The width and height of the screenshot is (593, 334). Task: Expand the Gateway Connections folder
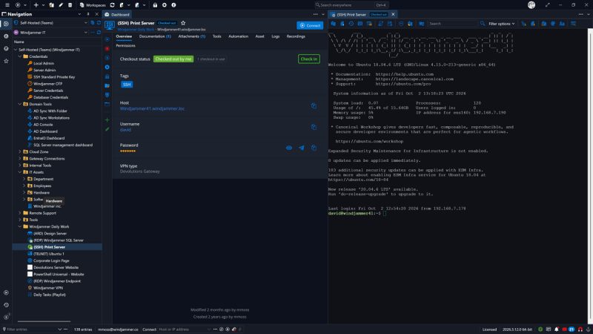20,159
